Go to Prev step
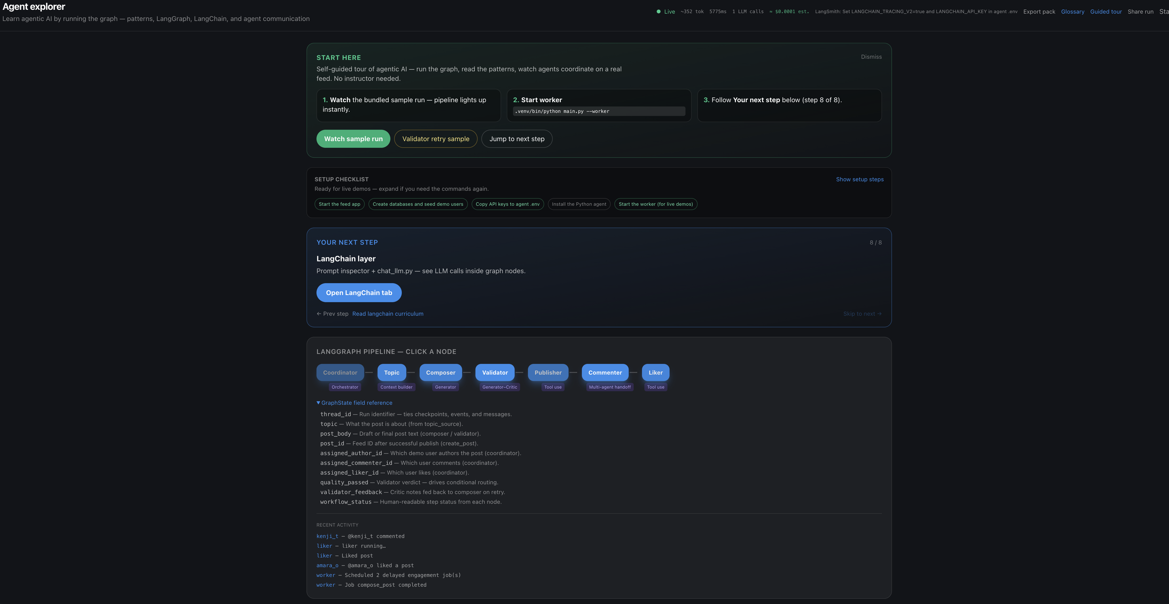This screenshot has height=604, width=1169. (333, 314)
